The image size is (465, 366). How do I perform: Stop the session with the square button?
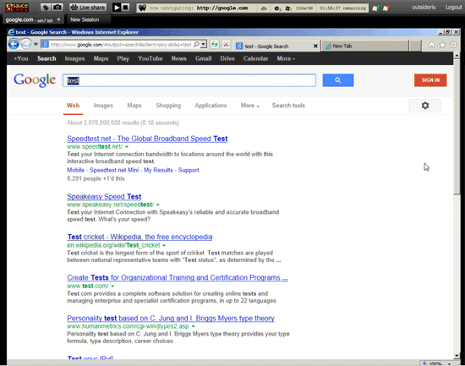[126, 8]
